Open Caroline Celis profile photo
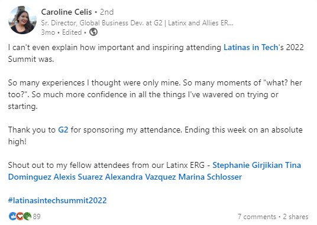The image size is (317, 225). coord(22,20)
